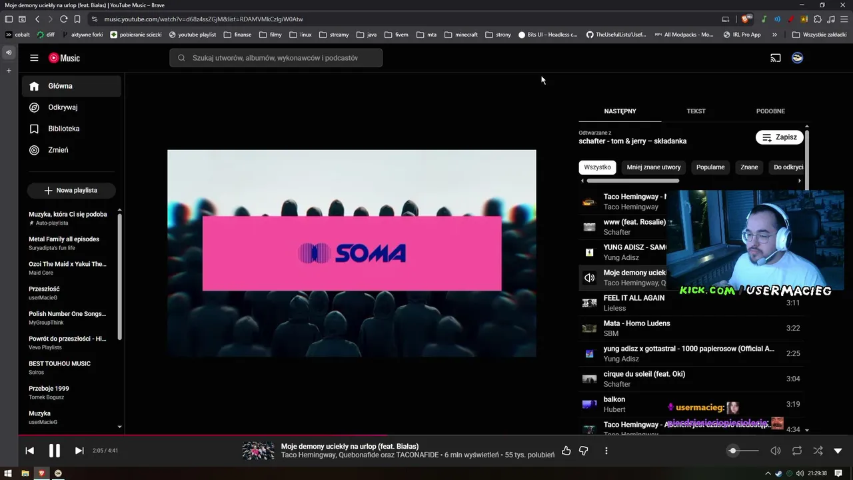
Task: Open File Explorer from taskbar
Action: point(25,473)
